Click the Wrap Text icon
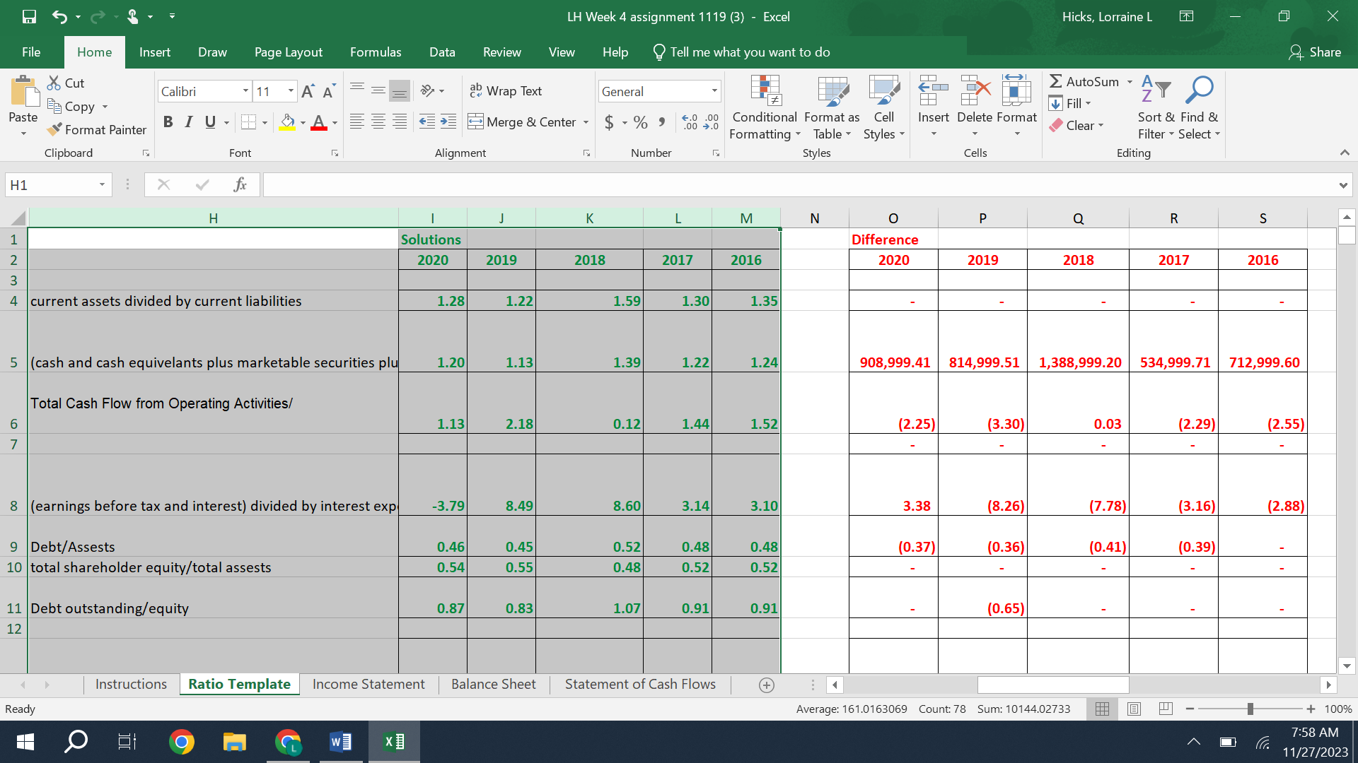 (x=475, y=91)
